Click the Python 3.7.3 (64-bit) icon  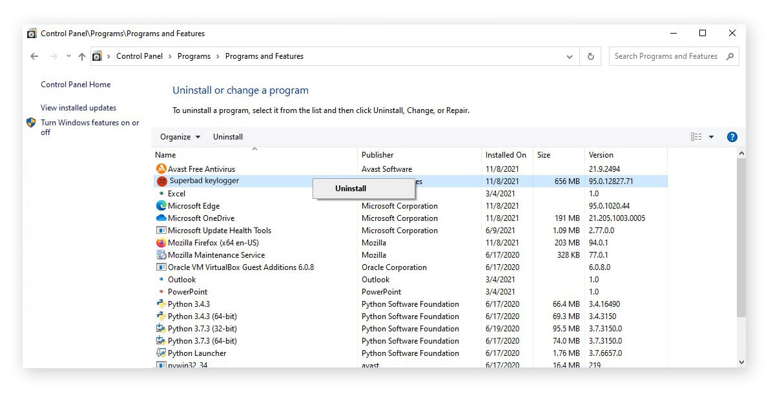[x=161, y=341]
